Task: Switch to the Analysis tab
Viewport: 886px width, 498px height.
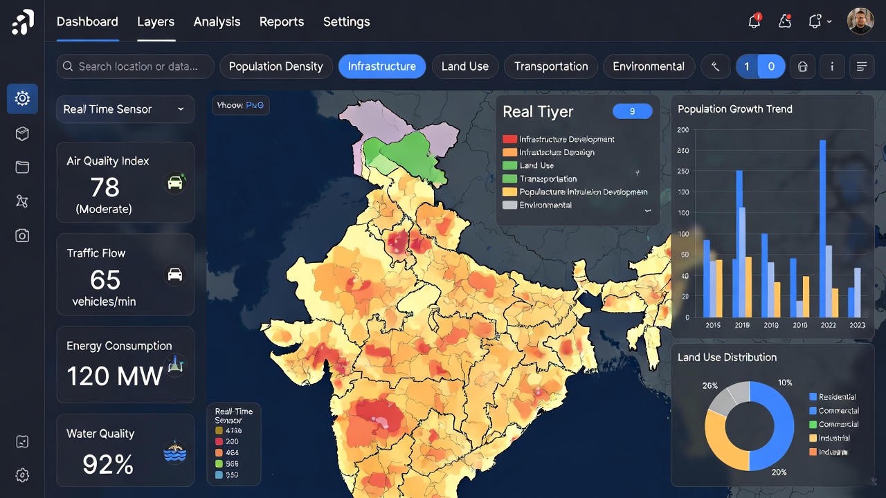Action: coord(217,21)
